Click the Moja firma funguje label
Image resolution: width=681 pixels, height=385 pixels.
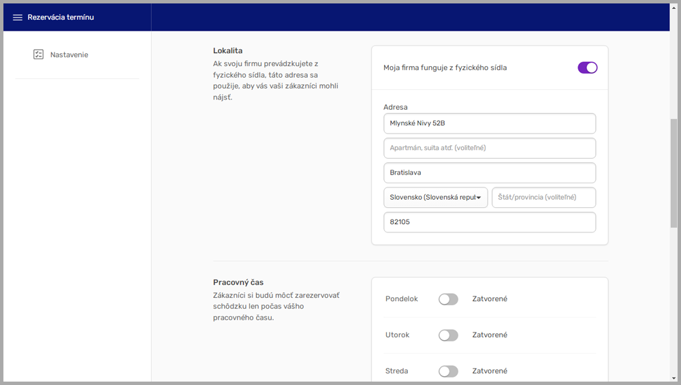[x=445, y=67]
